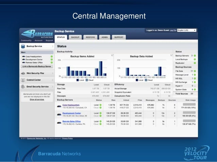Open the Community link under logo
The image size is (217, 162).
[x=26, y=41]
